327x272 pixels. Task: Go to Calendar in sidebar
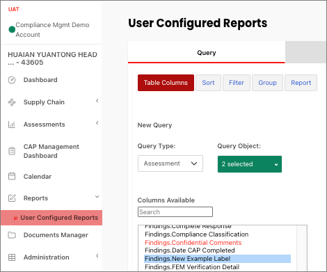(38, 177)
